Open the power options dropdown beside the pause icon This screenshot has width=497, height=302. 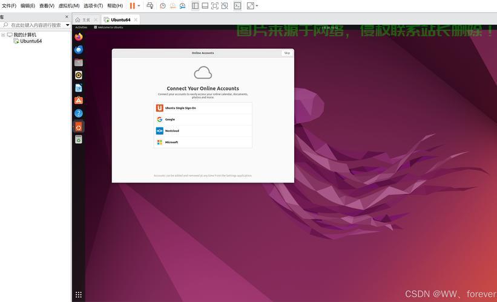pyautogui.click(x=139, y=5)
